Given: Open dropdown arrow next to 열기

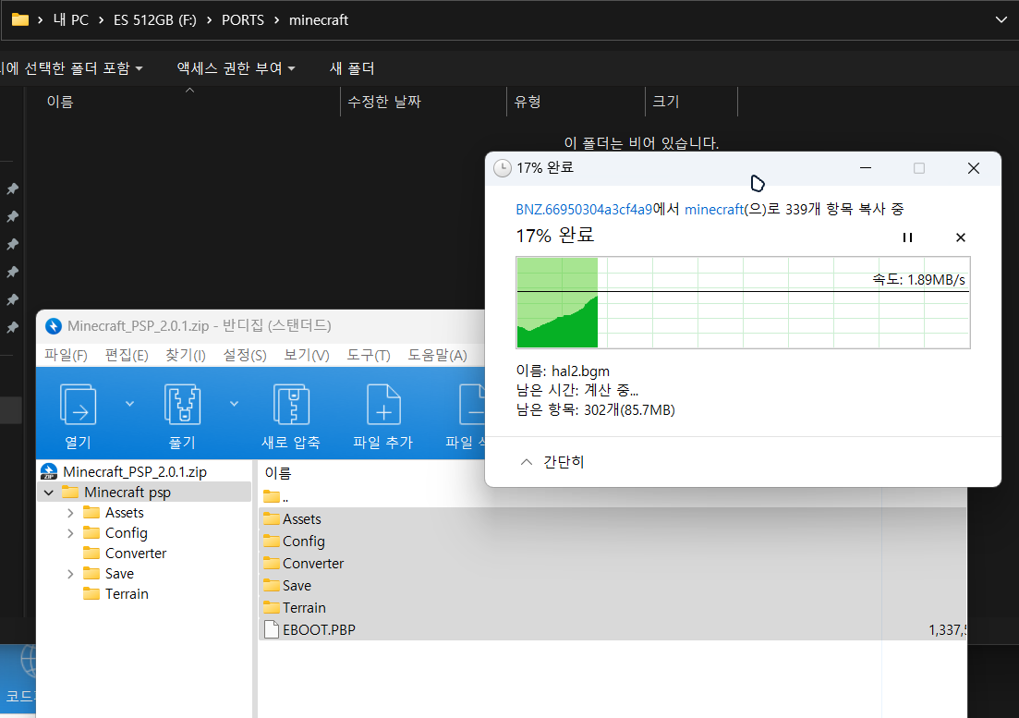Looking at the screenshot, I should coord(130,404).
